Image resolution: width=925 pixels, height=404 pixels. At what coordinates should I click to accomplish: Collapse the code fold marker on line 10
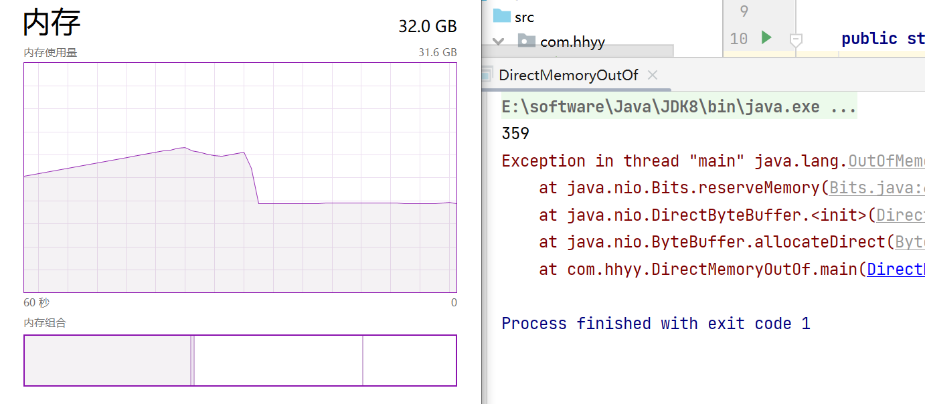[x=796, y=39]
